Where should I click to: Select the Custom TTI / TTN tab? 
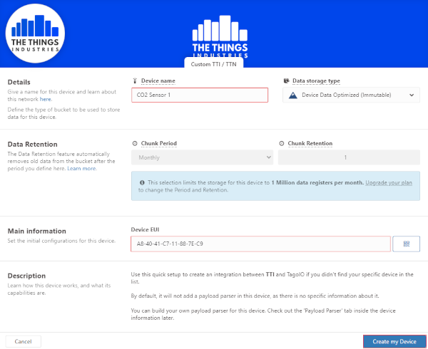[x=214, y=64]
